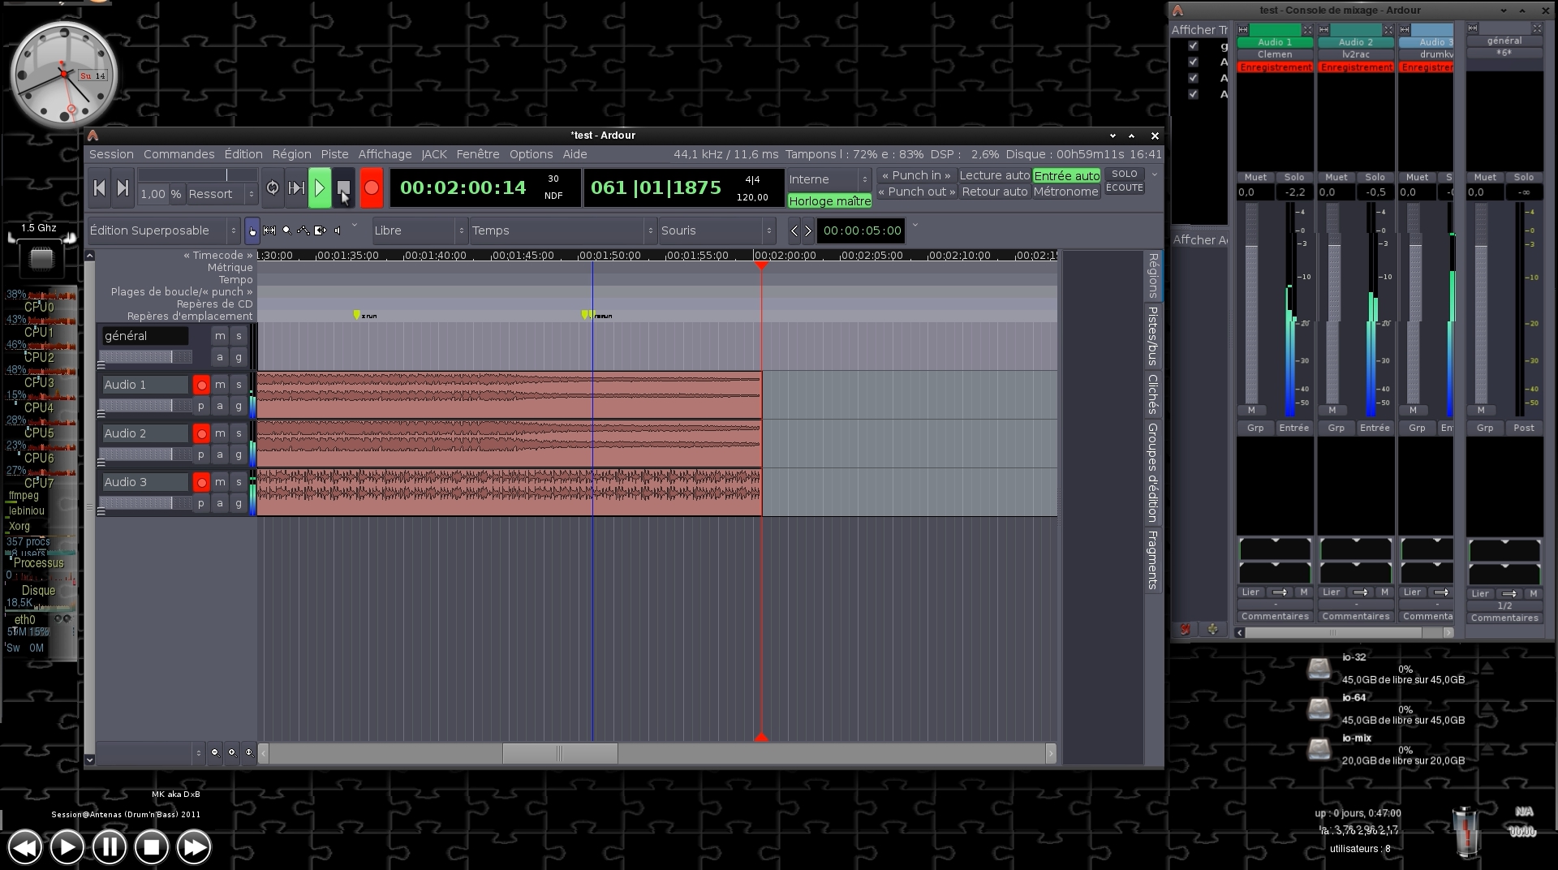Select the grab/object hand tool
Screen dimensions: 1558x870
point(252,230)
